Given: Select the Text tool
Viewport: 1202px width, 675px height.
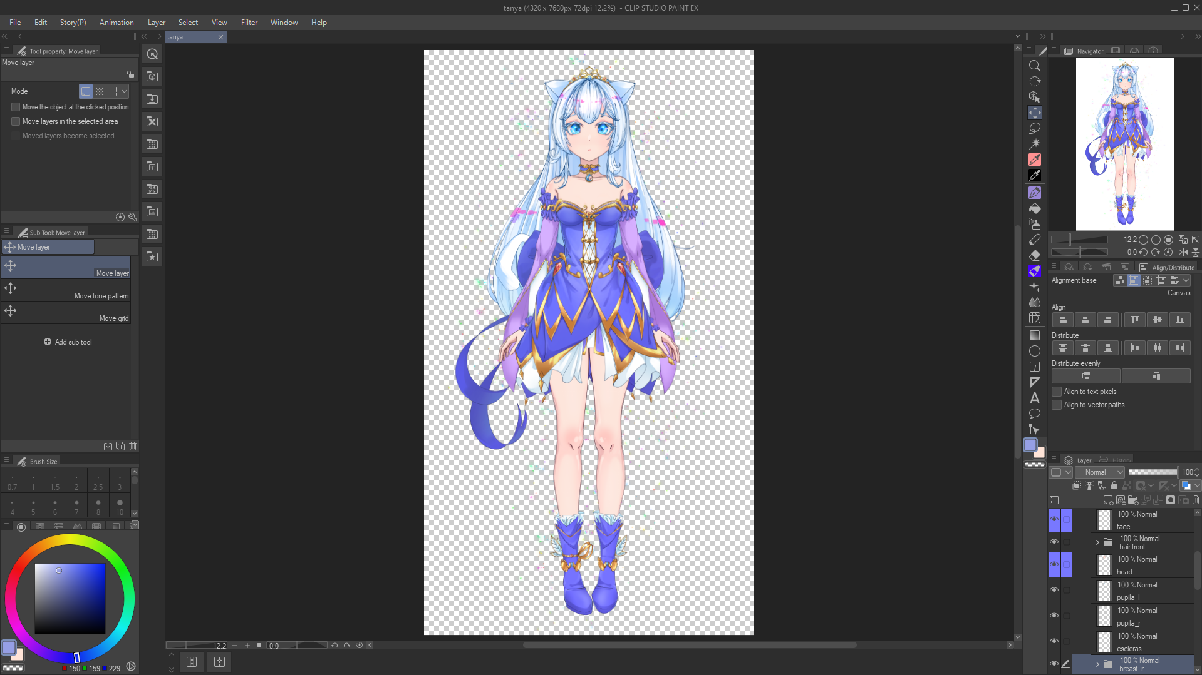Looking at the screenshot, I should (x=1034, y=398).
